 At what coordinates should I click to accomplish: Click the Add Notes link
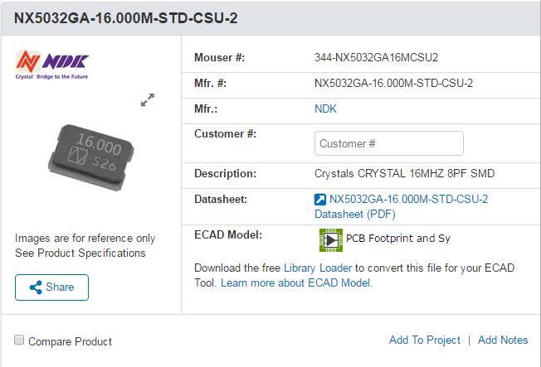pos(503,340)
